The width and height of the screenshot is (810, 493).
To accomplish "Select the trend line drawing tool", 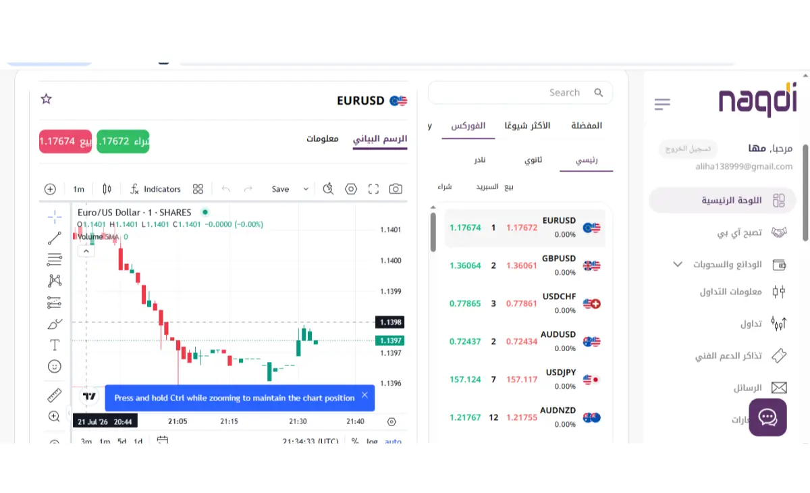I will (x=55, y=238).
